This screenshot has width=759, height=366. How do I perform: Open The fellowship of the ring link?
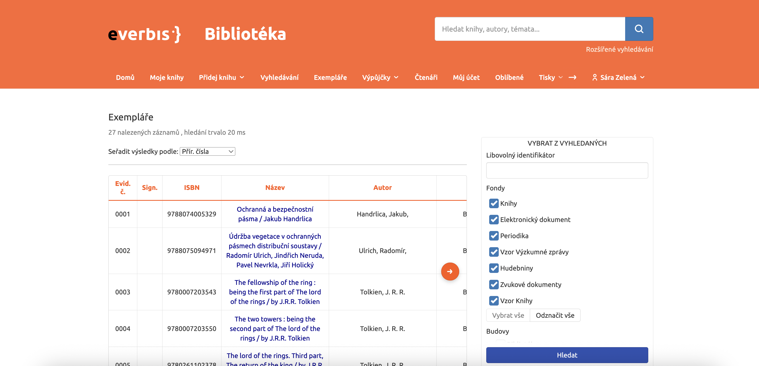(x=275, y=292)
